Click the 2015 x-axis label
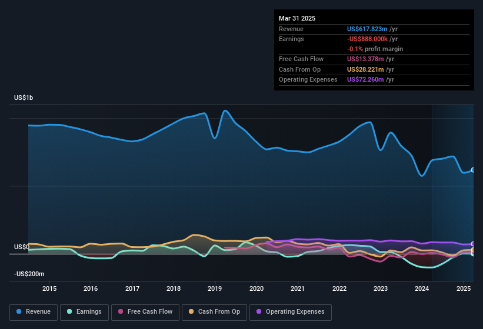483x329 pixels. tap(49, 288)
